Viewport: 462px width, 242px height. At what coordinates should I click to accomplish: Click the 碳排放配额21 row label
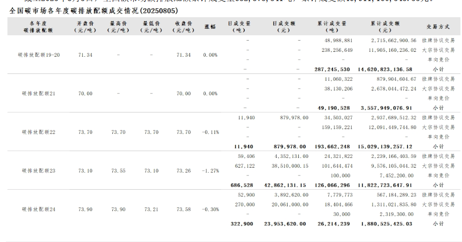[x=39, y=93]
